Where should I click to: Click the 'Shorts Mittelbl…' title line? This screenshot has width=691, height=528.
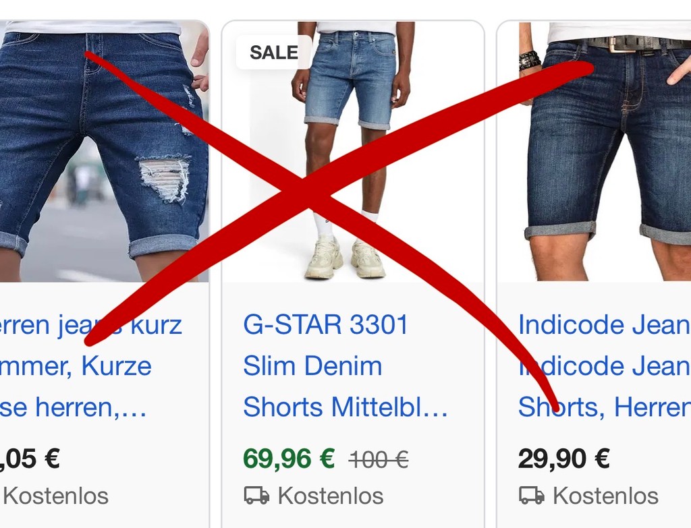[x=346, y=407]
